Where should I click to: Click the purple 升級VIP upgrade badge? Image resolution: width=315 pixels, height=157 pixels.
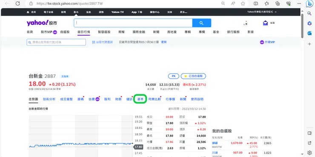[267, 42]
